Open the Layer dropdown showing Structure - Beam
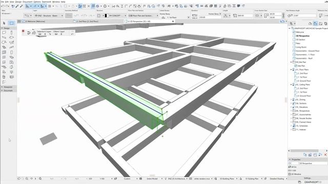This screenshot has height=184, width=328. point(48,16)
